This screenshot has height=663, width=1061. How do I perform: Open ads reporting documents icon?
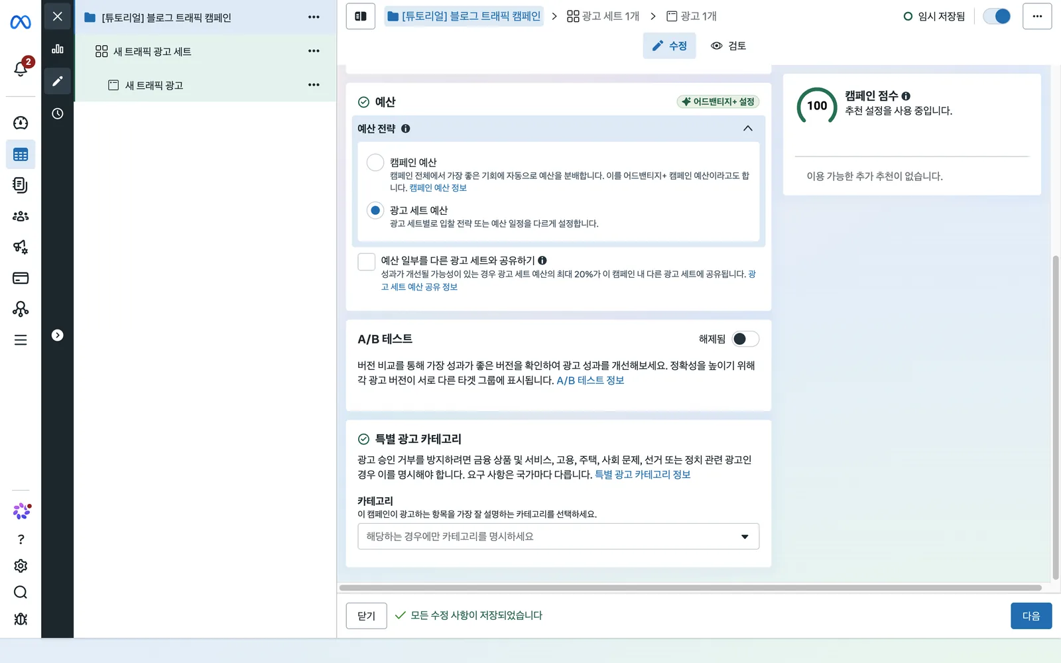click(21, 185)
